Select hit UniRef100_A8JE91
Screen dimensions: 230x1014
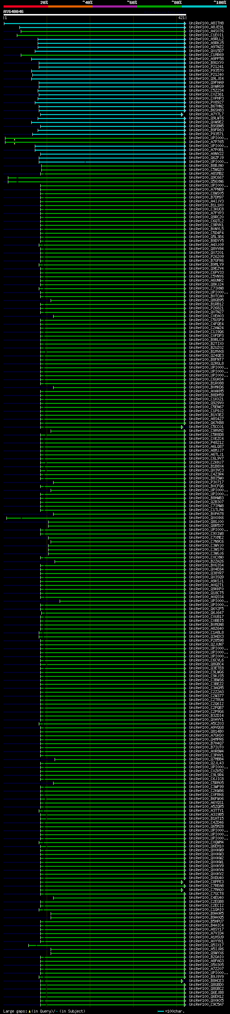coord(206,27)
